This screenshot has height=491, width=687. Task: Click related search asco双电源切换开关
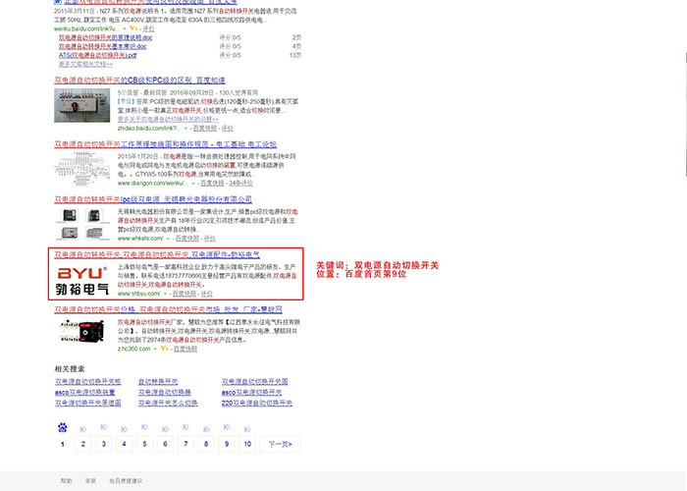252,393
